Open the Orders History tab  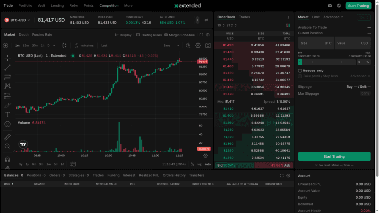174,175
